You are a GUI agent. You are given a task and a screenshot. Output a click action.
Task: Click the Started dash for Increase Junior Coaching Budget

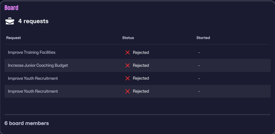click(199, 66)
